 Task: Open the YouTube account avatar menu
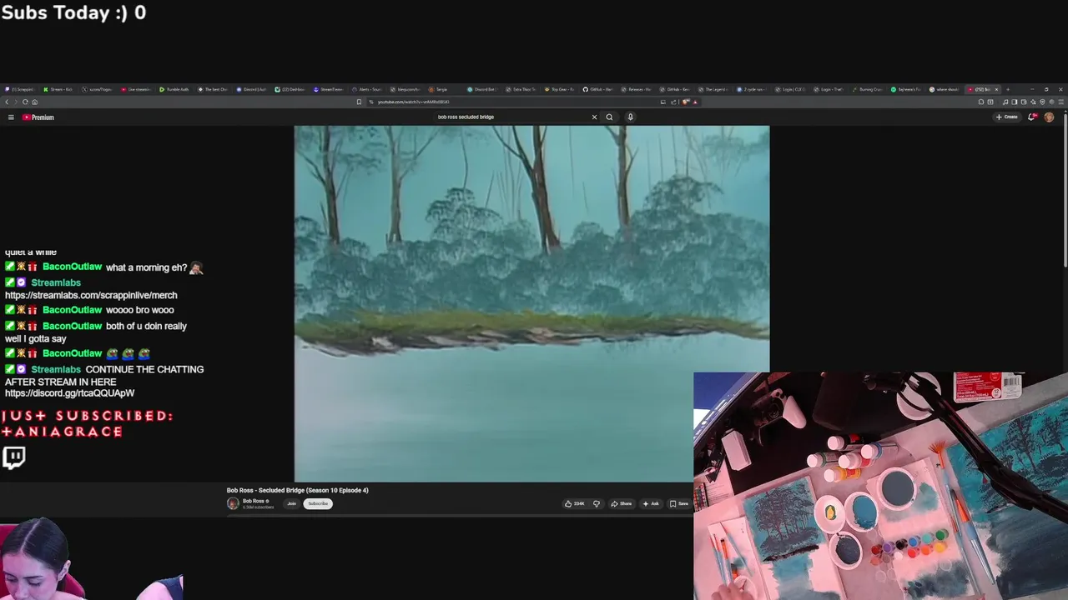[x=1049, y=117]
